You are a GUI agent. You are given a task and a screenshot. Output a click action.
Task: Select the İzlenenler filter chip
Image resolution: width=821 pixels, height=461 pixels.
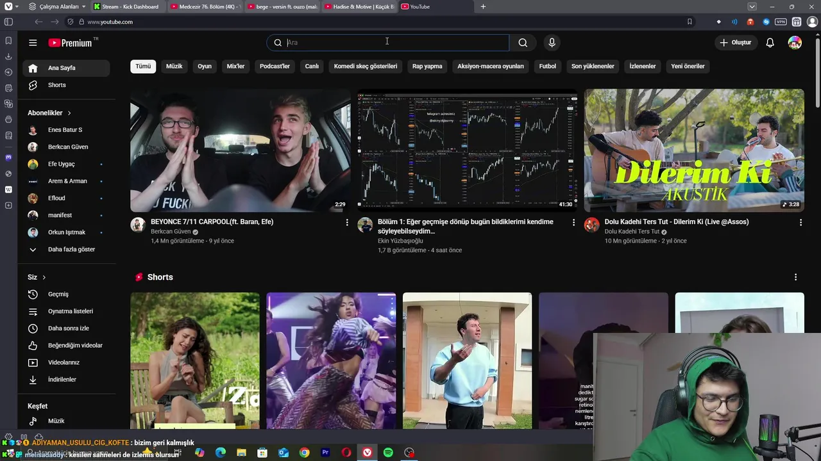[x=643, y=66]
